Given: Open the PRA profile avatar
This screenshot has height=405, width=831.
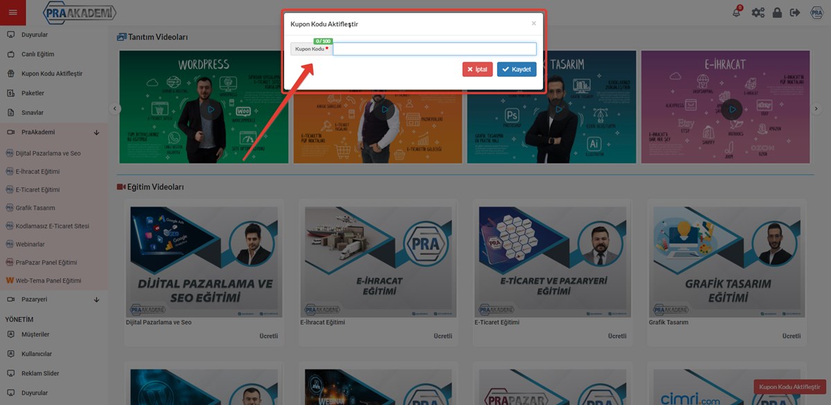Looking at the screenshot, I should (x=816, y=12).
